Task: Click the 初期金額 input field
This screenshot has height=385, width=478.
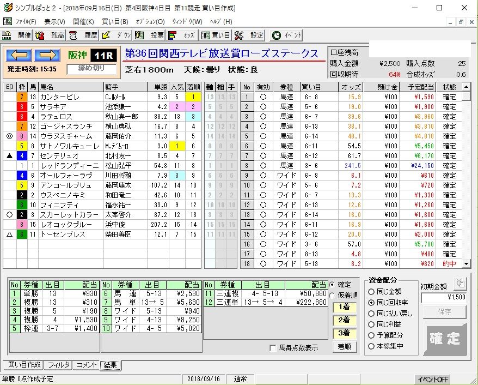Action: coord(444,297)
